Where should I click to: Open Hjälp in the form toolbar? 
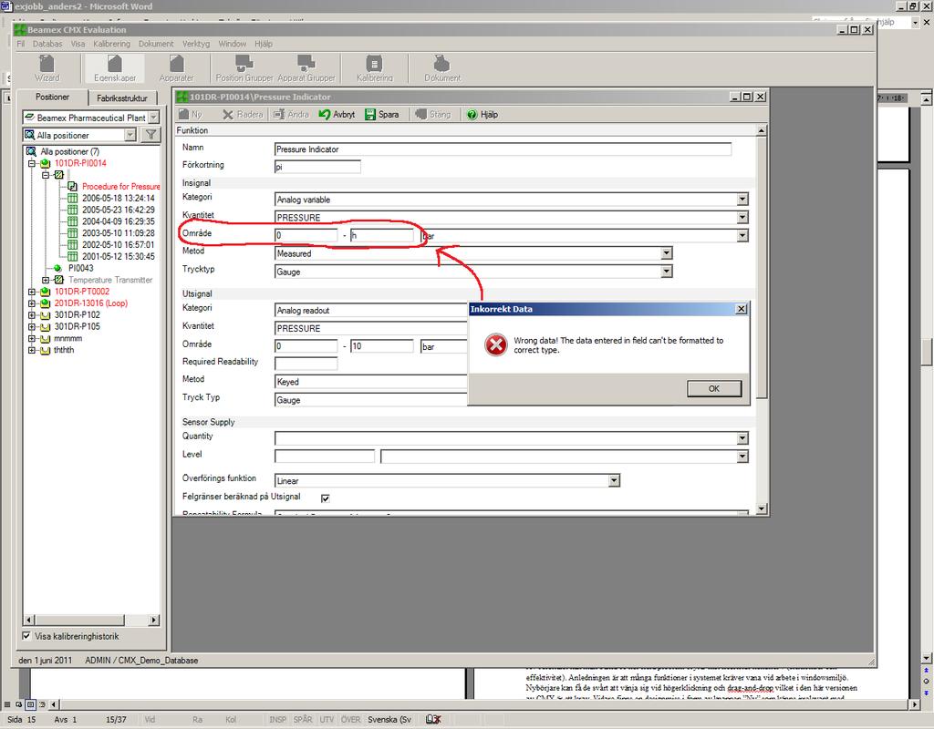(482, 114)
